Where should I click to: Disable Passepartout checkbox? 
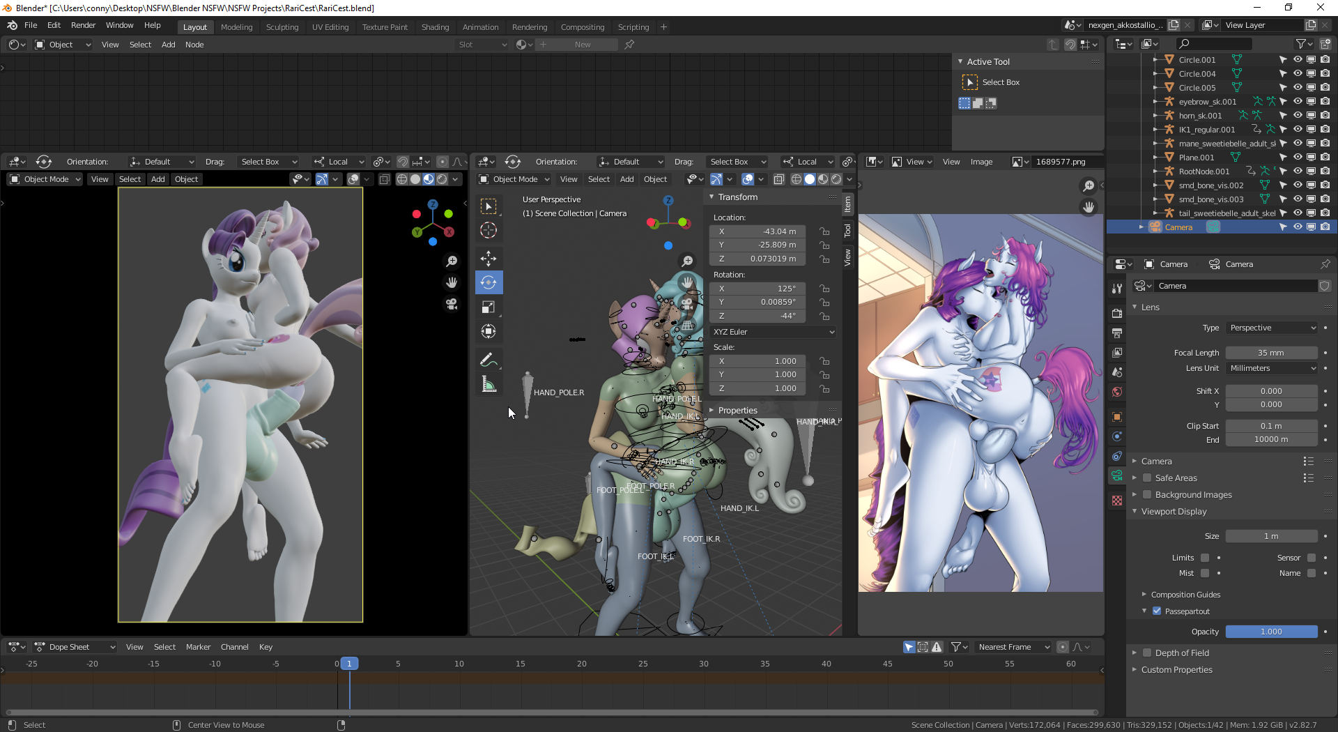pos(1157,611)
